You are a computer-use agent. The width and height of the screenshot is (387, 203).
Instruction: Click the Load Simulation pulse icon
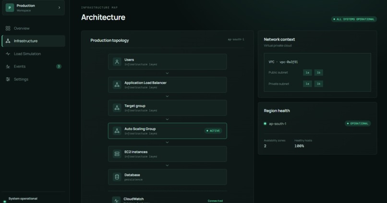tap(8, 54)
